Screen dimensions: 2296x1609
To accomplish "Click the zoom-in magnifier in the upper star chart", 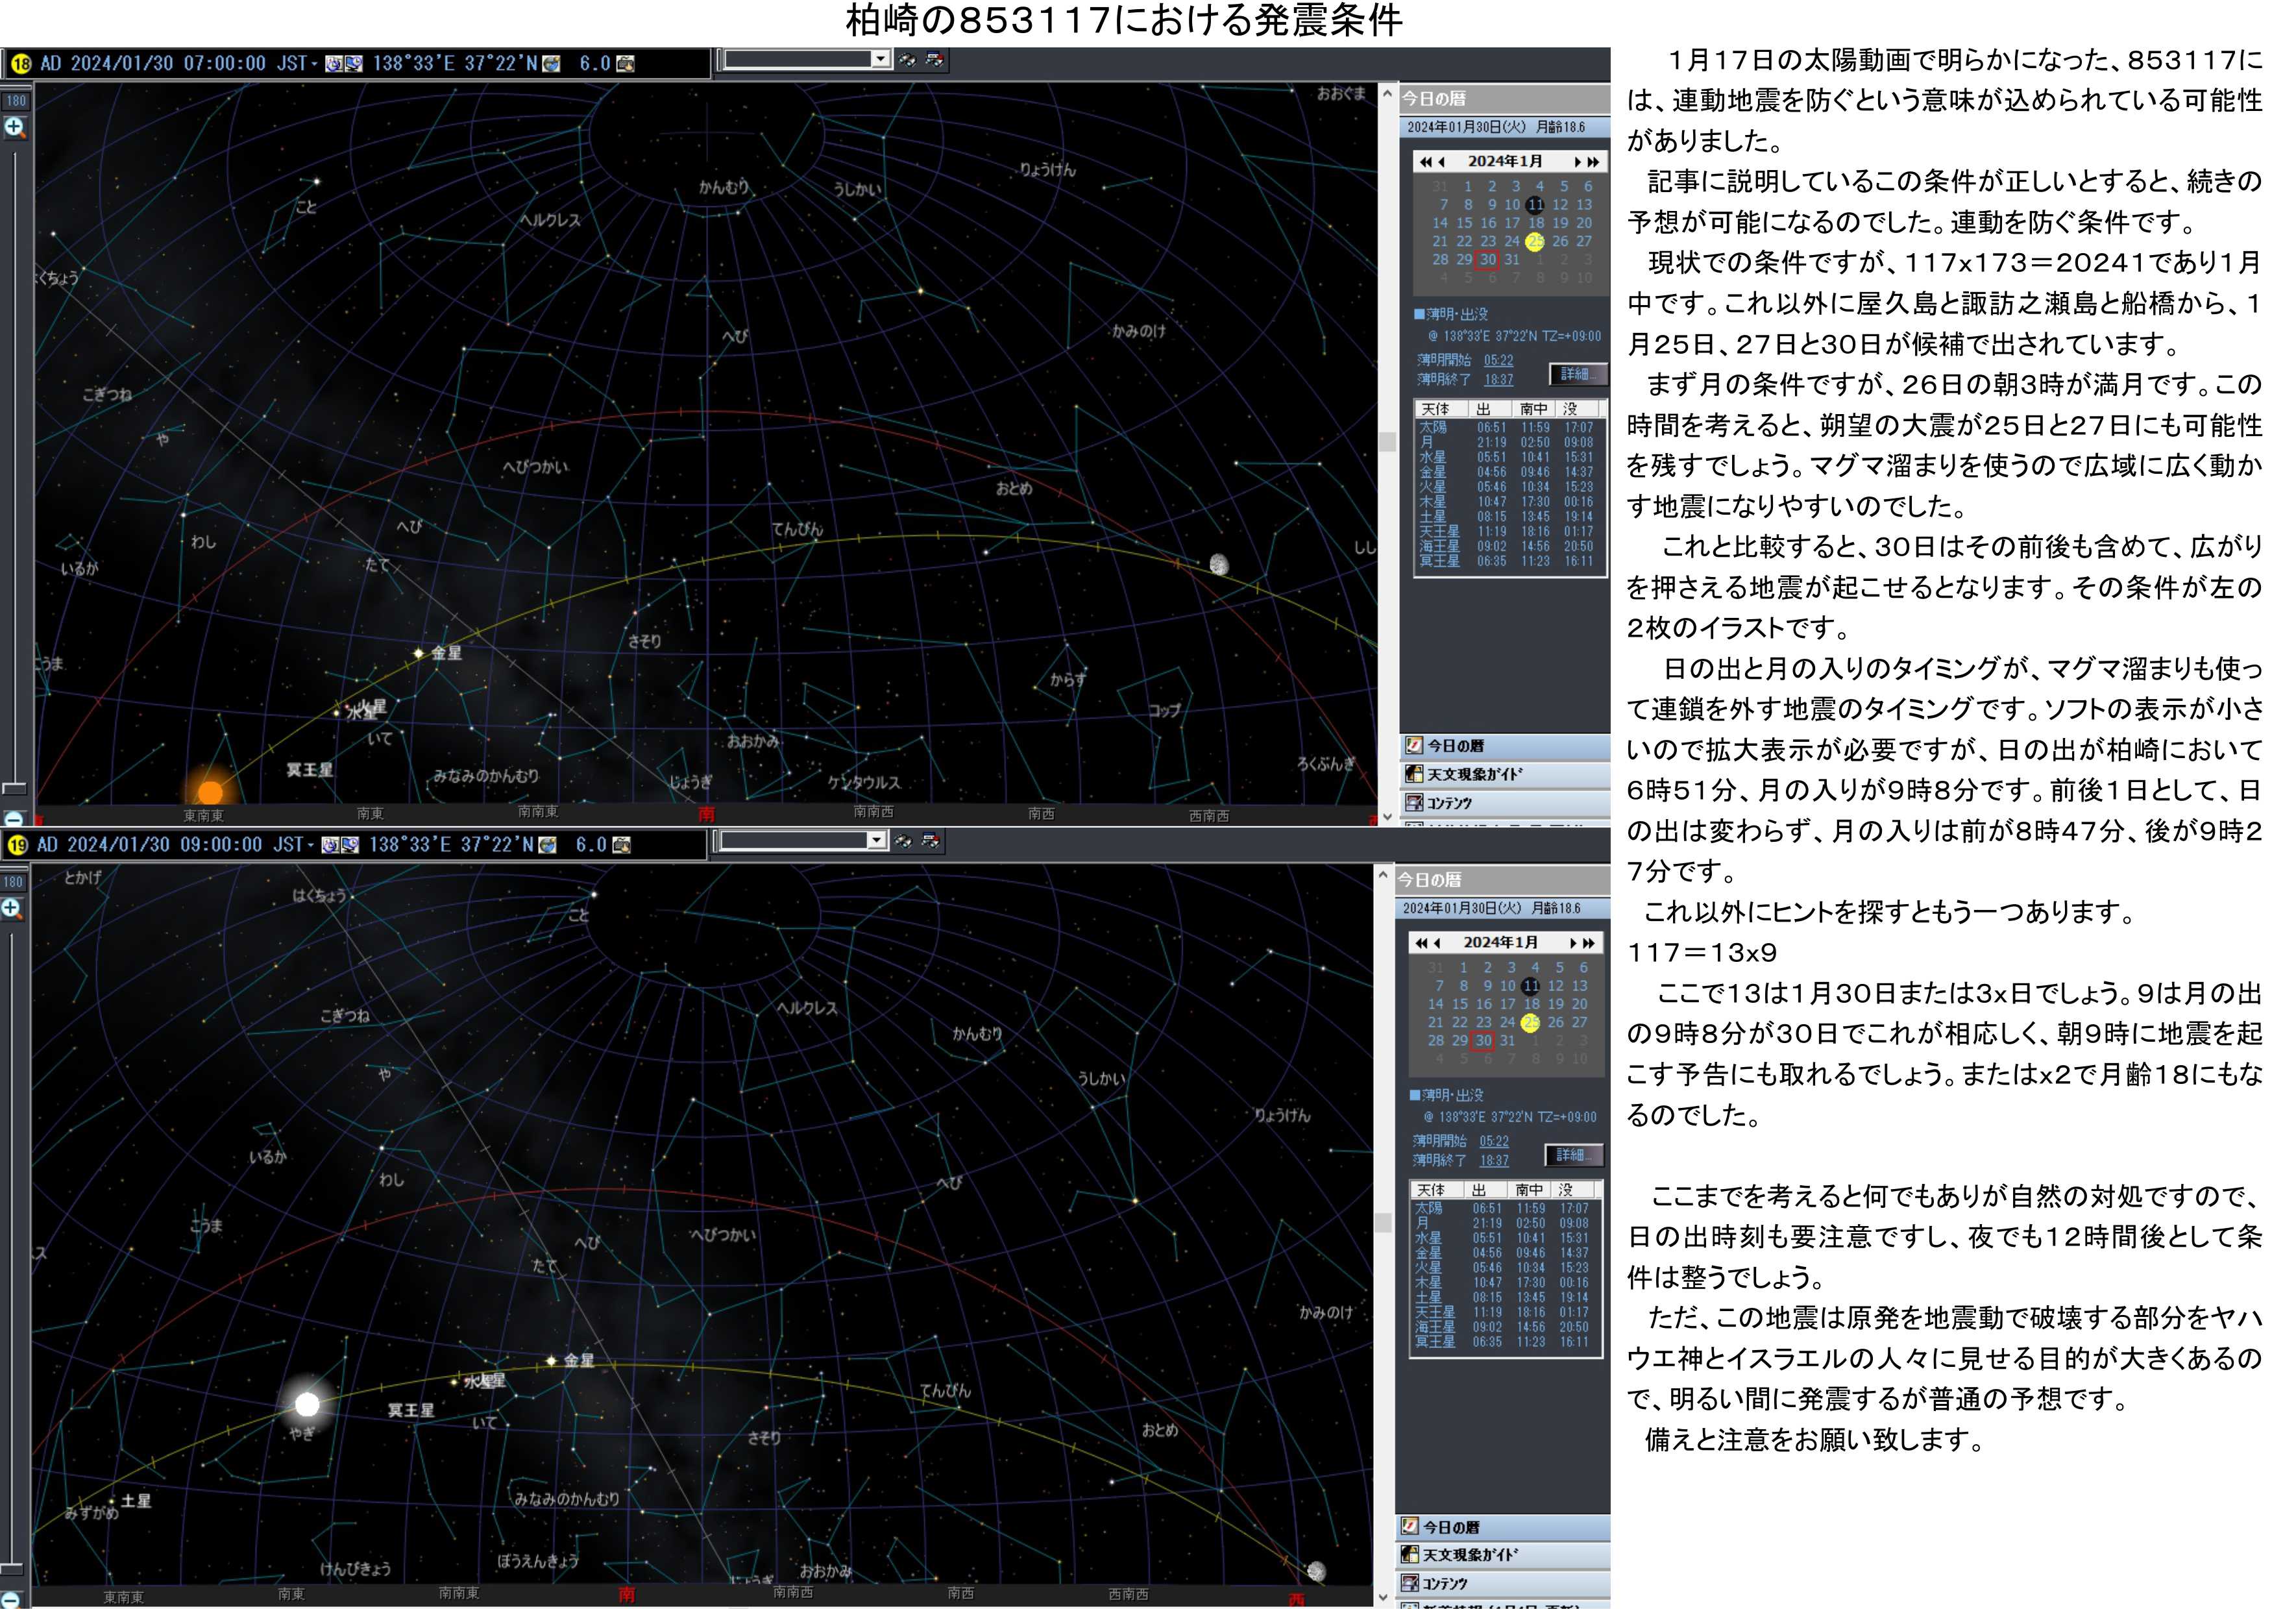I will tap(15, 128).
